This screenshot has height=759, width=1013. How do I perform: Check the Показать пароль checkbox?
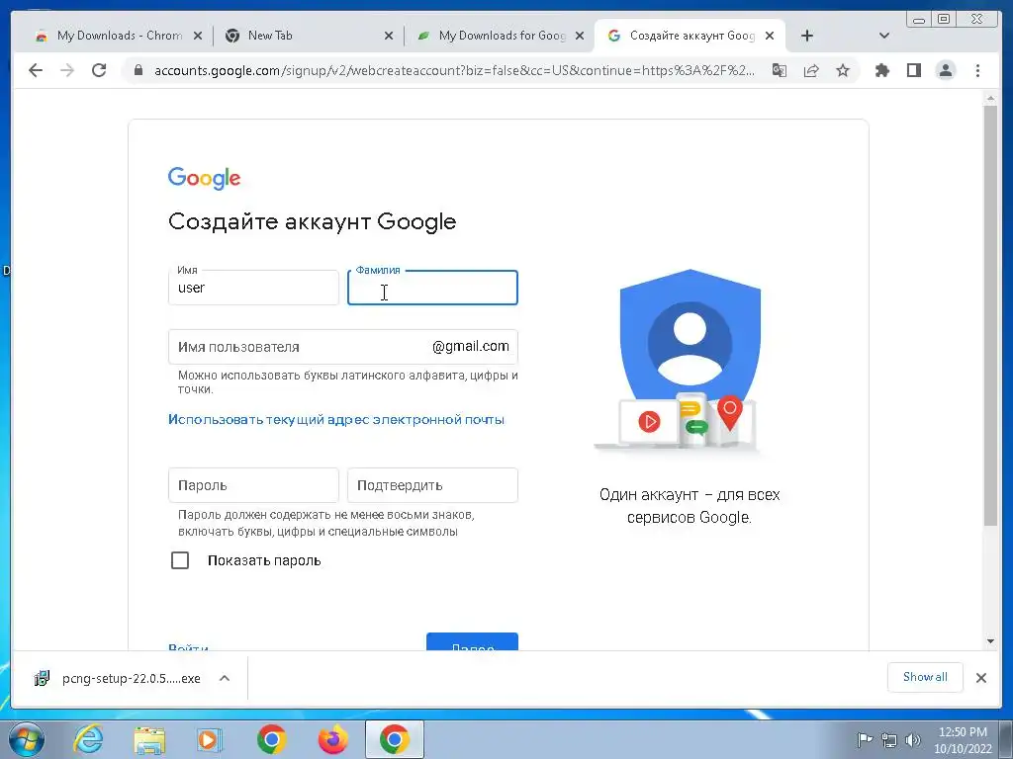pyautogui.click(x=180, y=560)
